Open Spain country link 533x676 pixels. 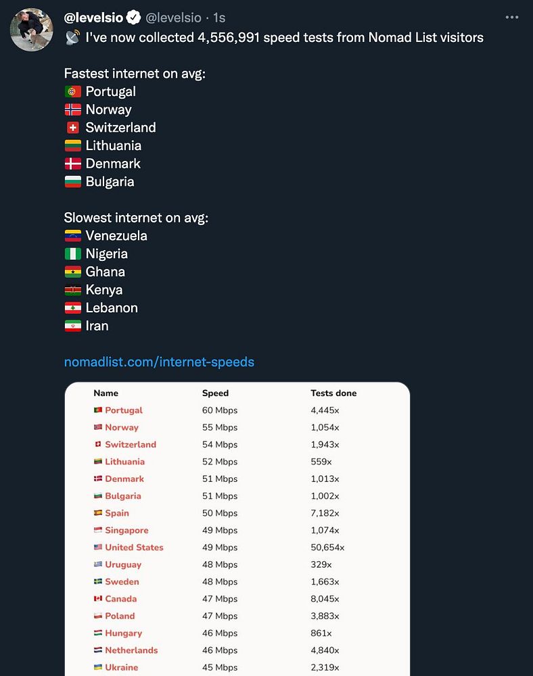pos(117,513)
